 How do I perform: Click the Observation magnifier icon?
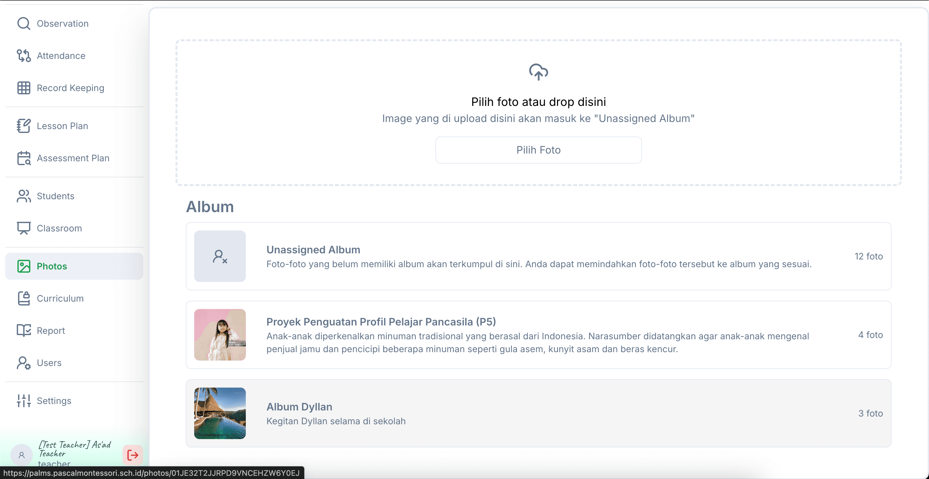pos(24,24)
